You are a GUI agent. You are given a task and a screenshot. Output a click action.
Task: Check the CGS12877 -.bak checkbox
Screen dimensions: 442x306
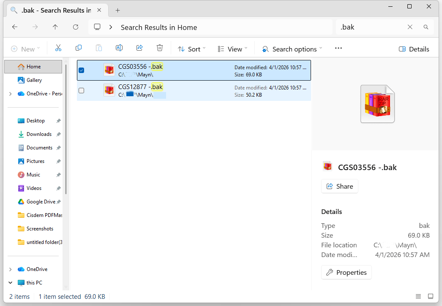(x=82, y=90)
